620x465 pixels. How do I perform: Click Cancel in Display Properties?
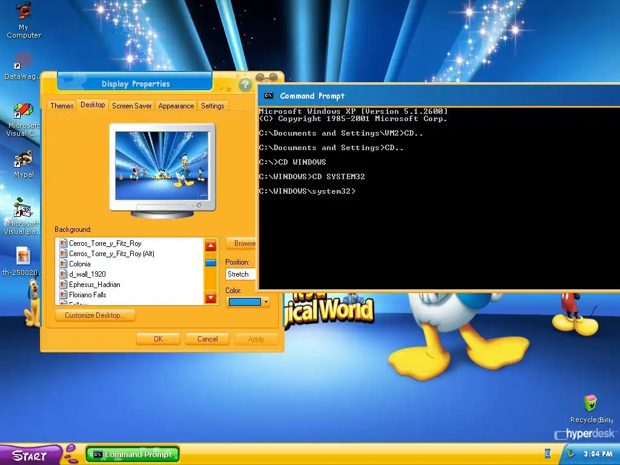(x=207, y=339)
